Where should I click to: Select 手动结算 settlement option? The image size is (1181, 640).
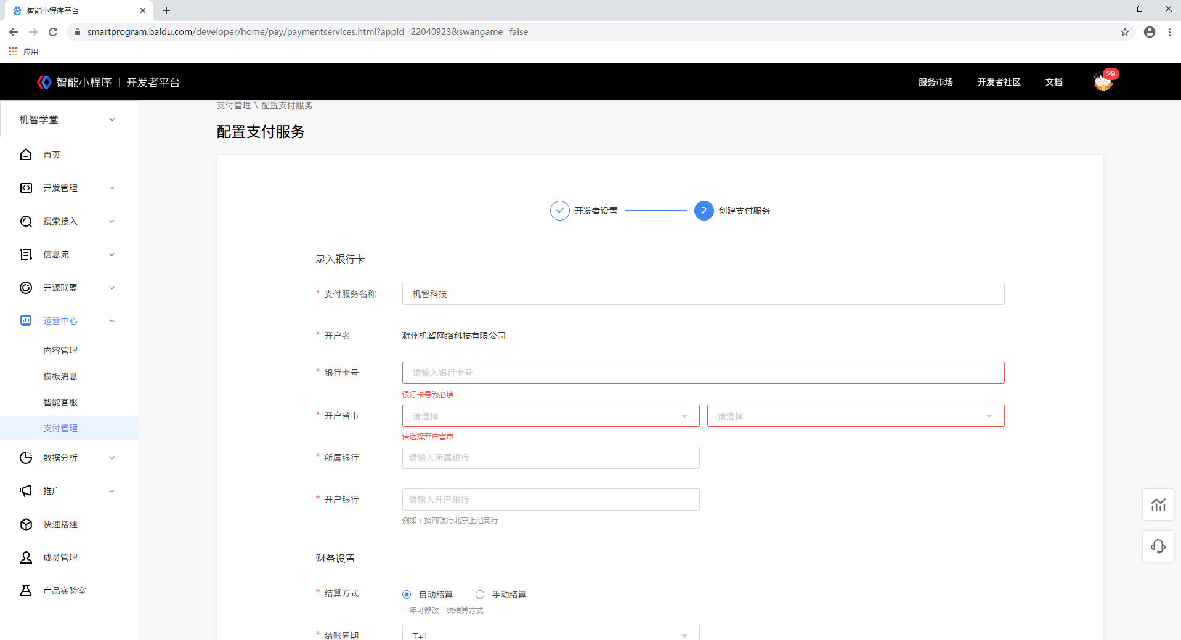[x=480, y=594]
